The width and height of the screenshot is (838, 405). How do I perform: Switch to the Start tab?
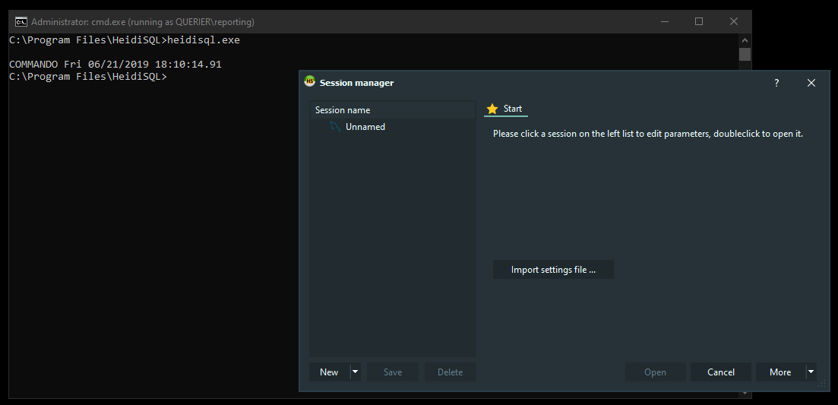click(x=505, y=109)
